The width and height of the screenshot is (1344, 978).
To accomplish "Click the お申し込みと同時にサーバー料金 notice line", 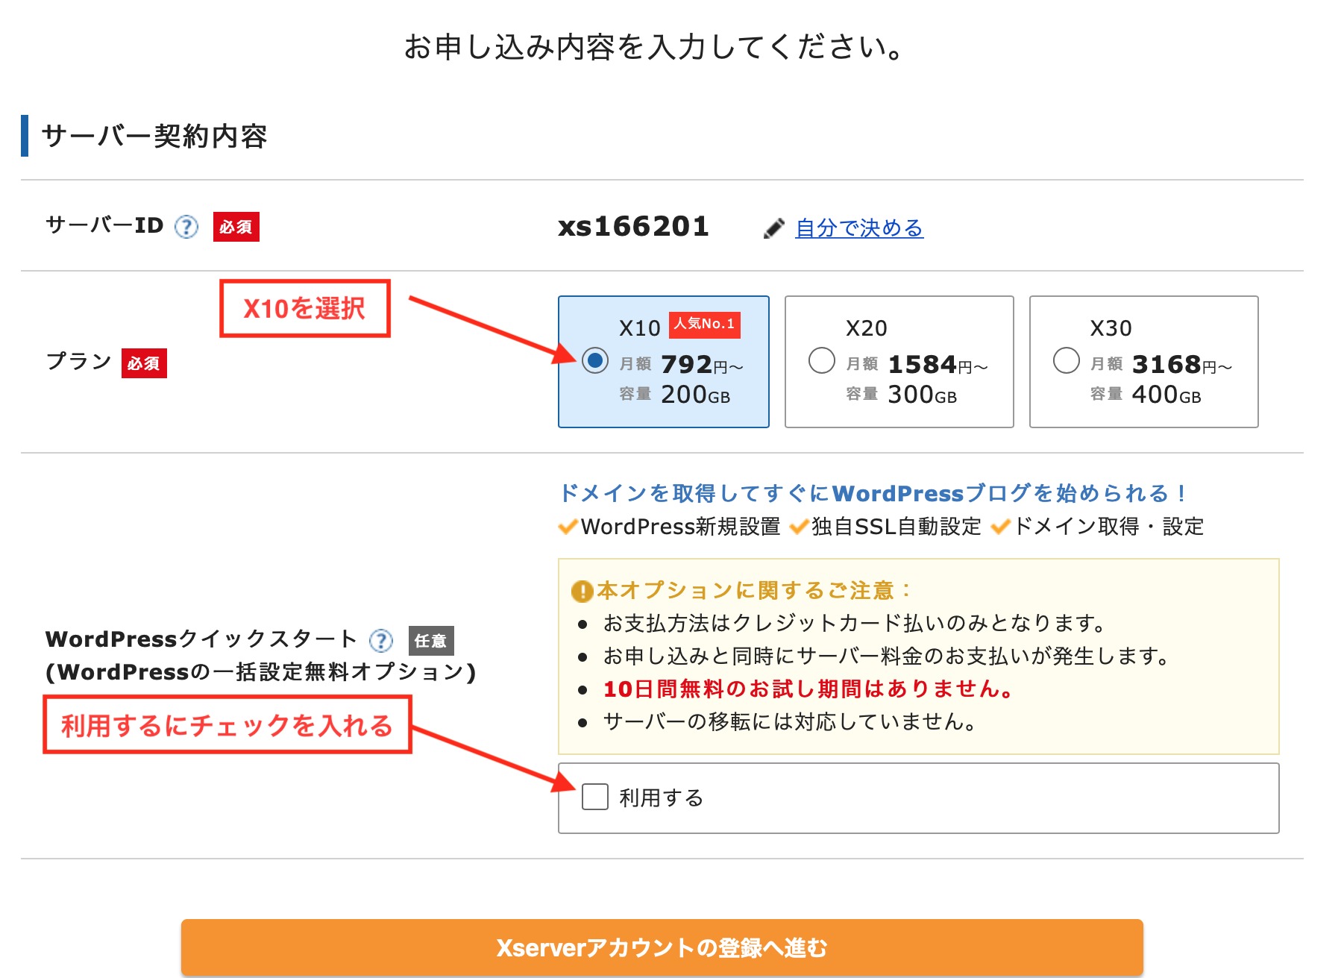I will [x=886, y=656].
